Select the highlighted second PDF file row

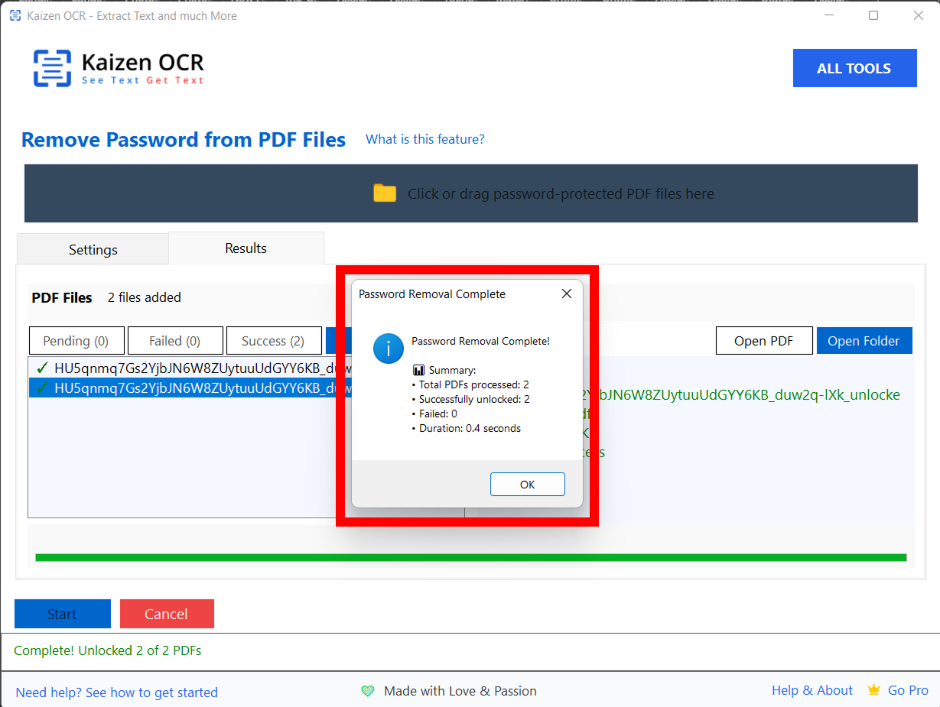(x=191, y=388)
